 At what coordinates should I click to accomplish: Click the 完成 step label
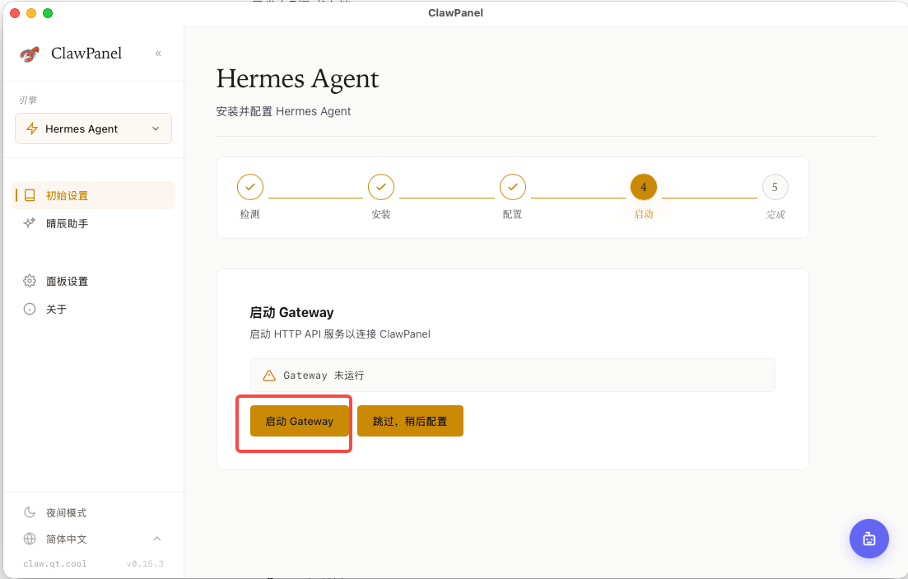(775, 214)
